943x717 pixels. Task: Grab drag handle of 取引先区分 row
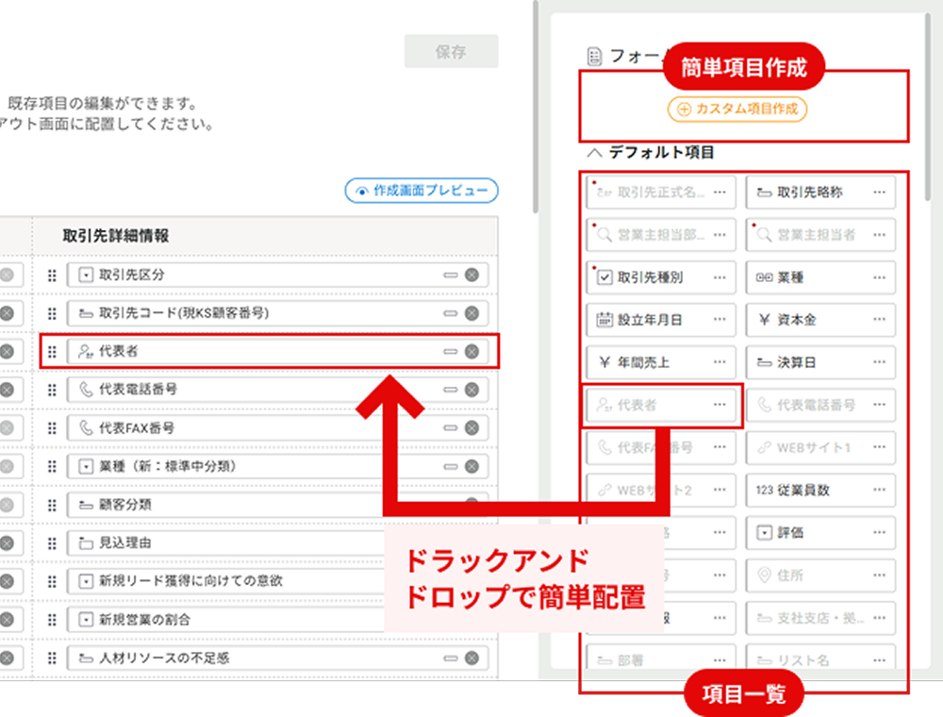coord(53,275)
